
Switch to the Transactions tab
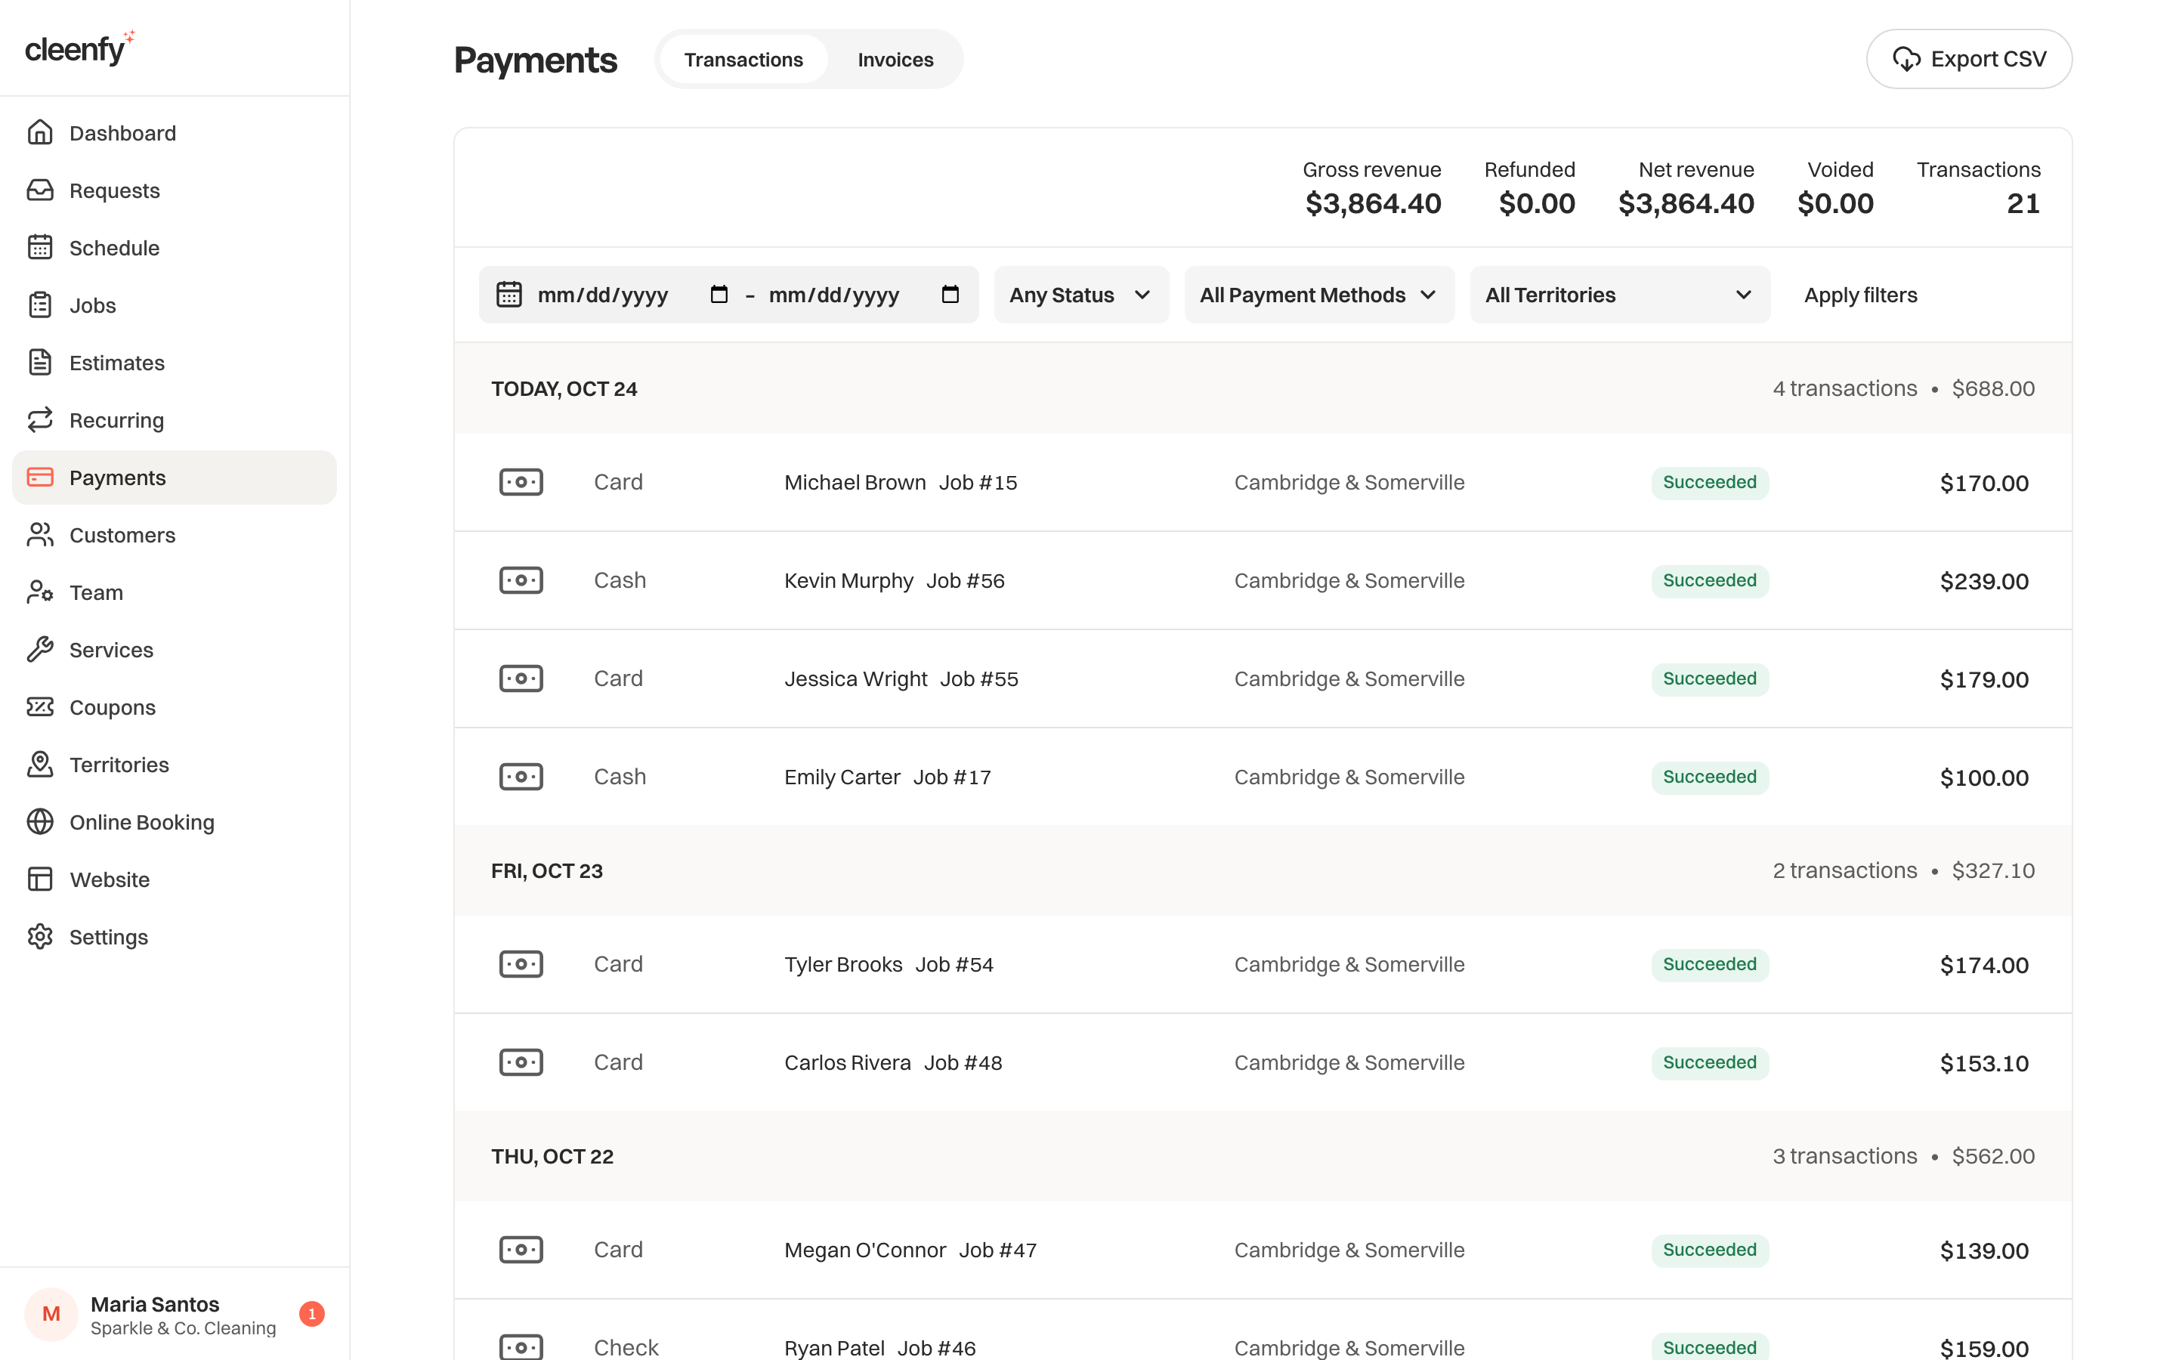(743, 60)
